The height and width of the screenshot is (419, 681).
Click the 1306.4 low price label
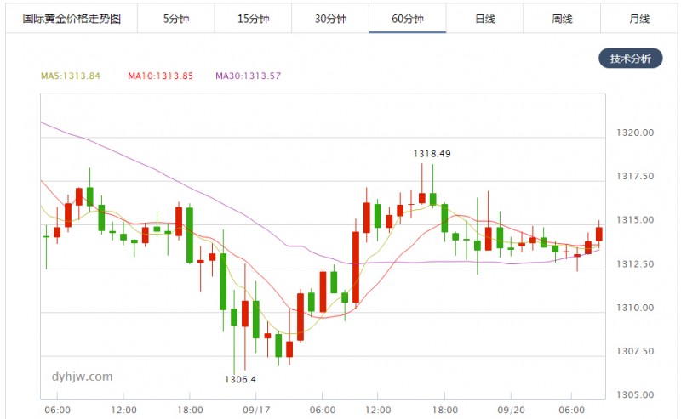click(x=240, y=380)
